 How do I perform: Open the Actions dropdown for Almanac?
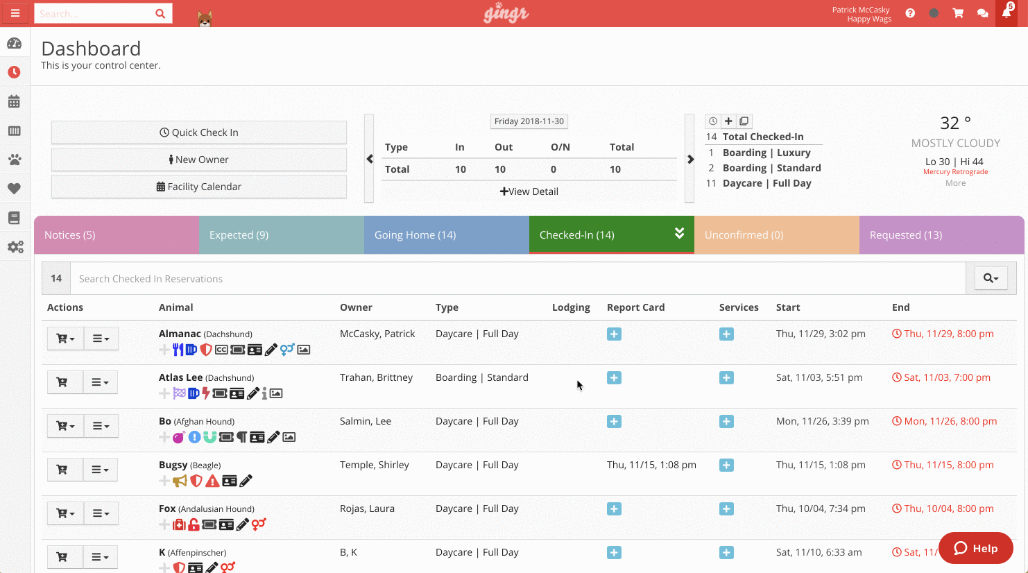pos(101,339)
